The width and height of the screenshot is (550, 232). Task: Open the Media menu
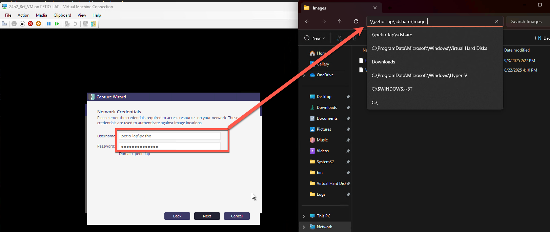point(41,15)
